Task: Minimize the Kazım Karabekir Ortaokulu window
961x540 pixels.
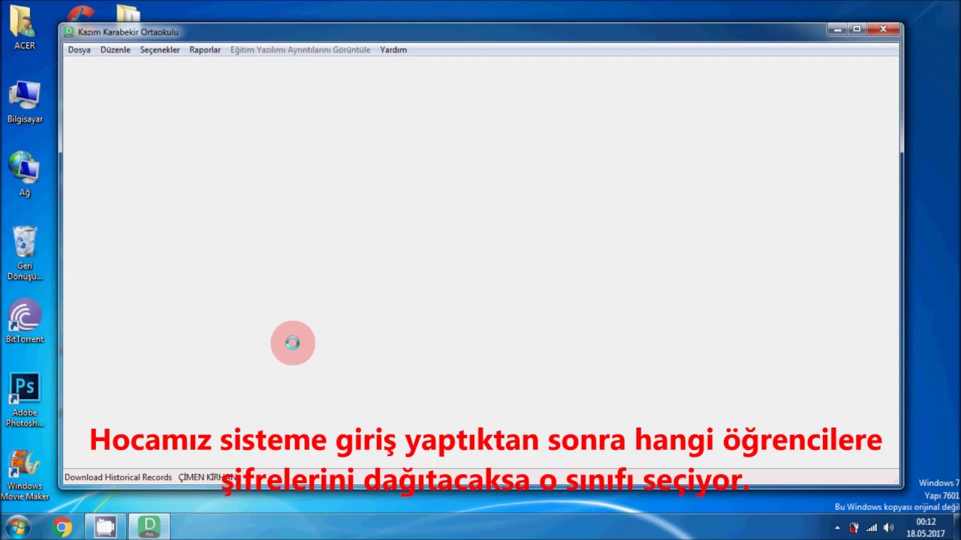Action: tap(838, 29)
